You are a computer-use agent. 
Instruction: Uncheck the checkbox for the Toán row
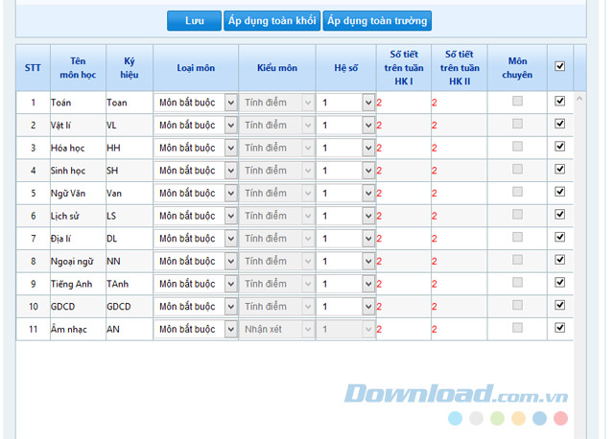pos(560,101)
